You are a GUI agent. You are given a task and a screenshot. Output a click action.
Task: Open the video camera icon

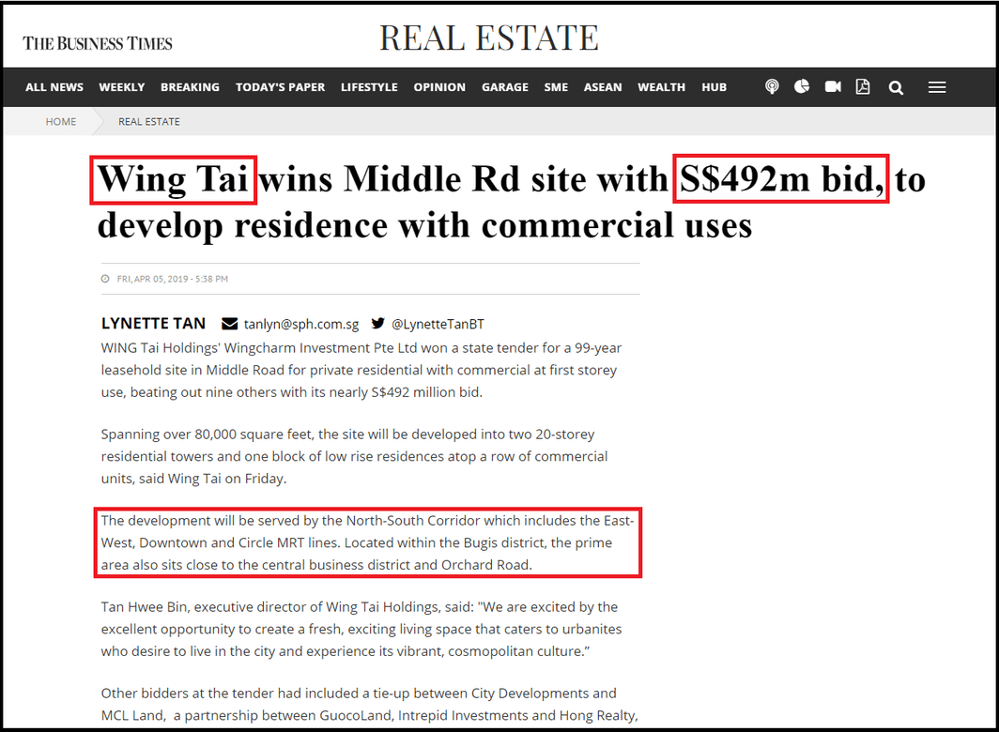833,86
